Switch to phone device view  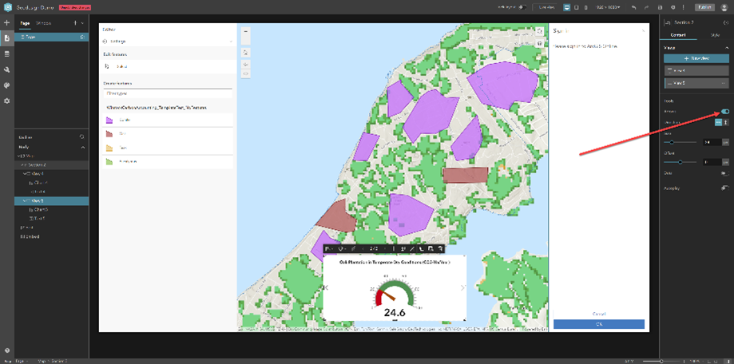585,7
